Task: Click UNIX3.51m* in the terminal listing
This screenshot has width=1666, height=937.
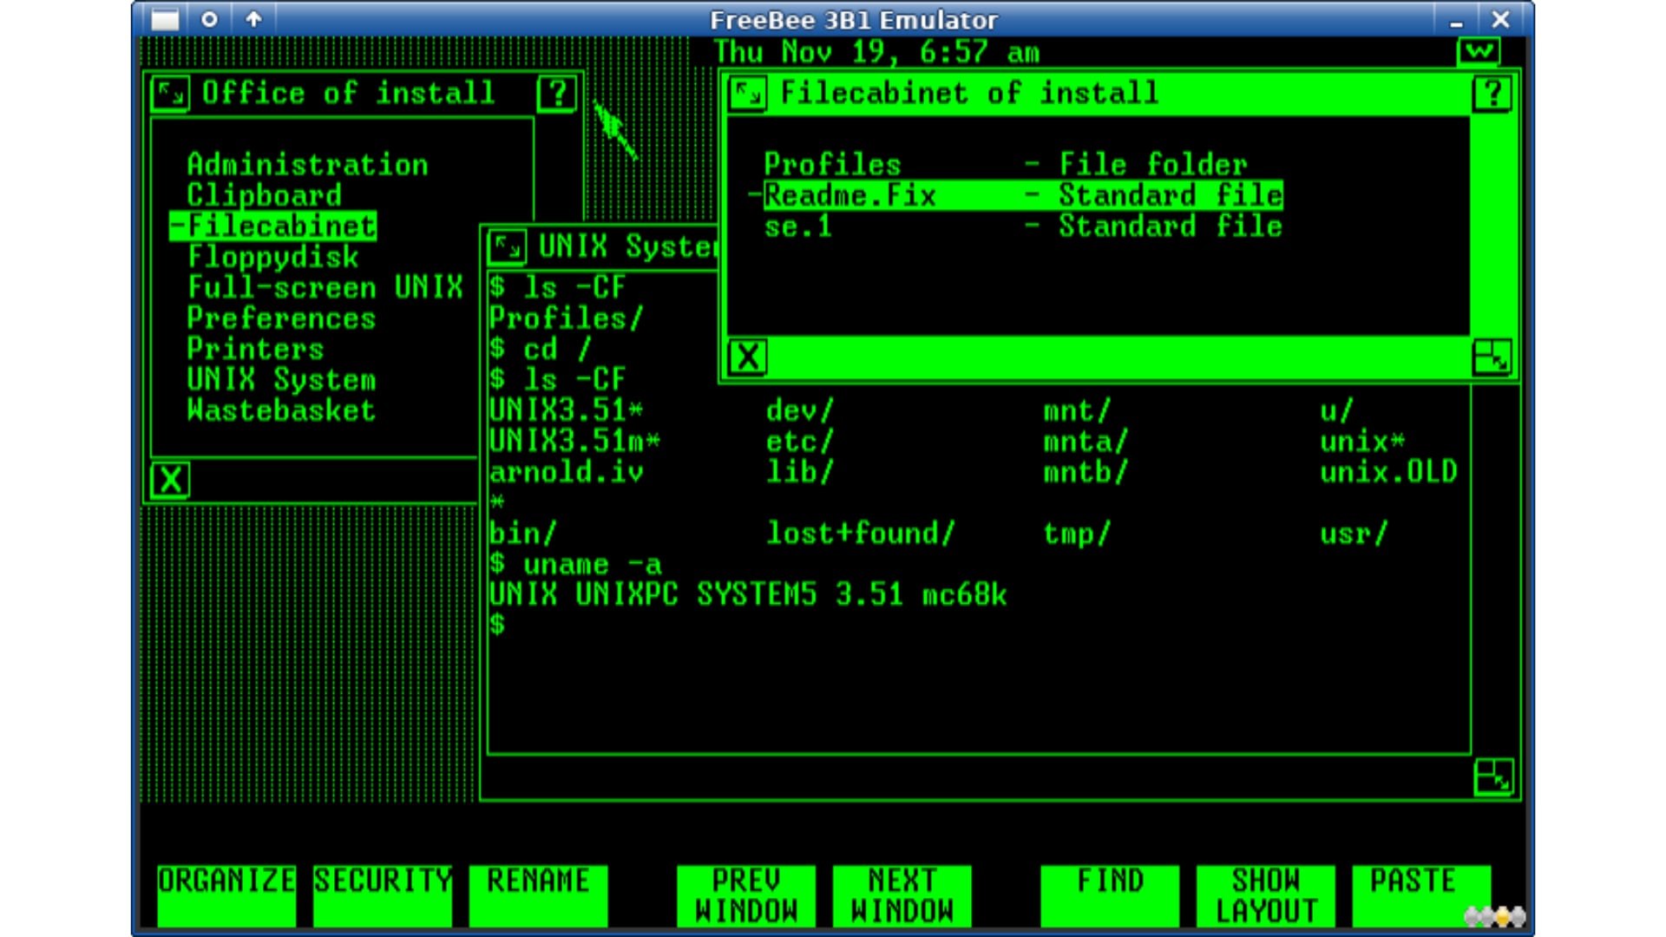Action: [575, 442]
